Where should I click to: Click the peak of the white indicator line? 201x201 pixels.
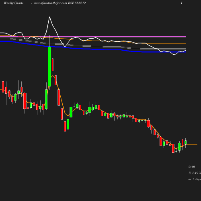coord(49,17)
